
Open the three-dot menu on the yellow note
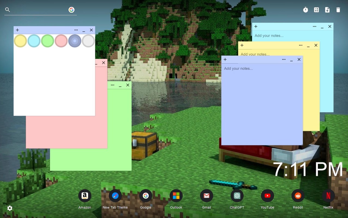[x=301, y=45]
